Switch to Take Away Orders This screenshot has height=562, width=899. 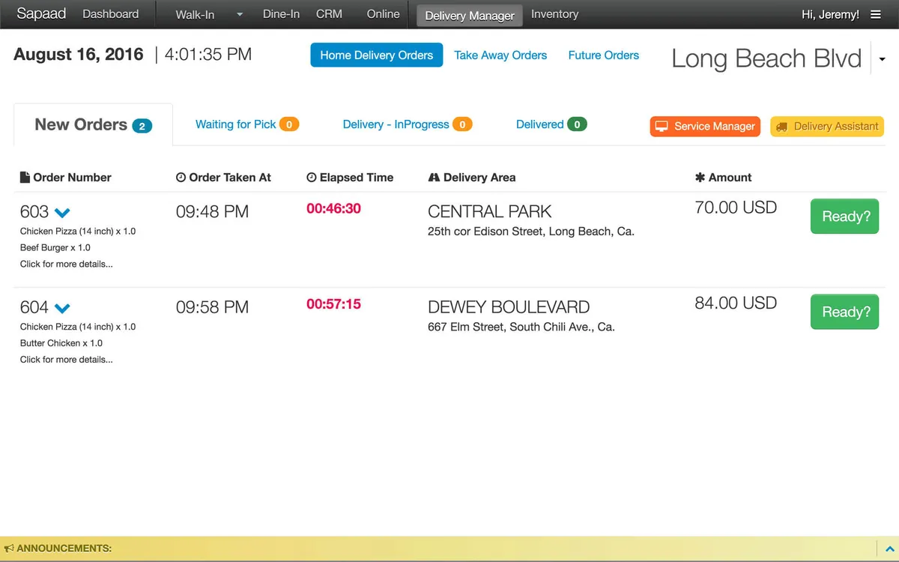(x=500, y=55)
